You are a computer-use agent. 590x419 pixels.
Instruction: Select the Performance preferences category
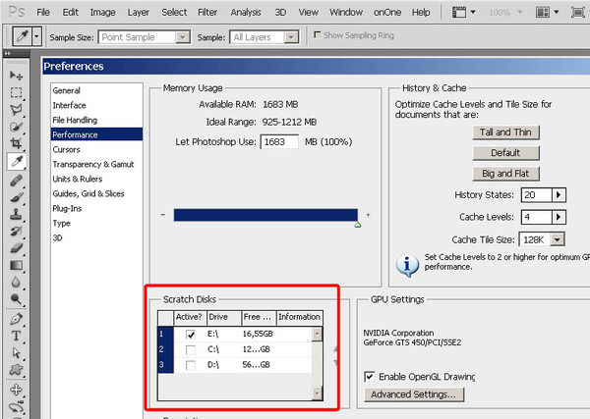96,134
